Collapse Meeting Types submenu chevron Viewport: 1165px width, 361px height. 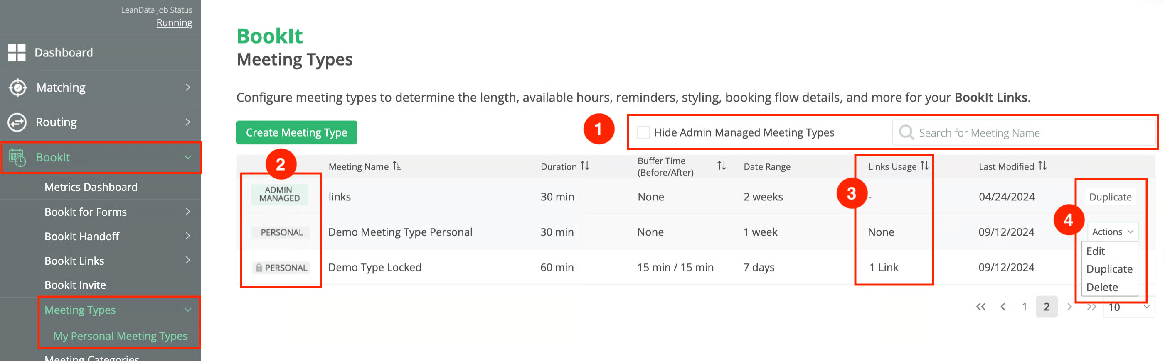(x=188, y=310)
